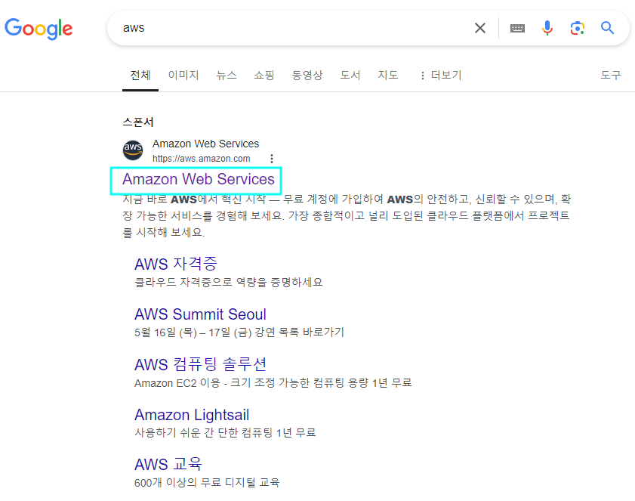Click the Google logo
635x501 pixels.
(39, 29)
